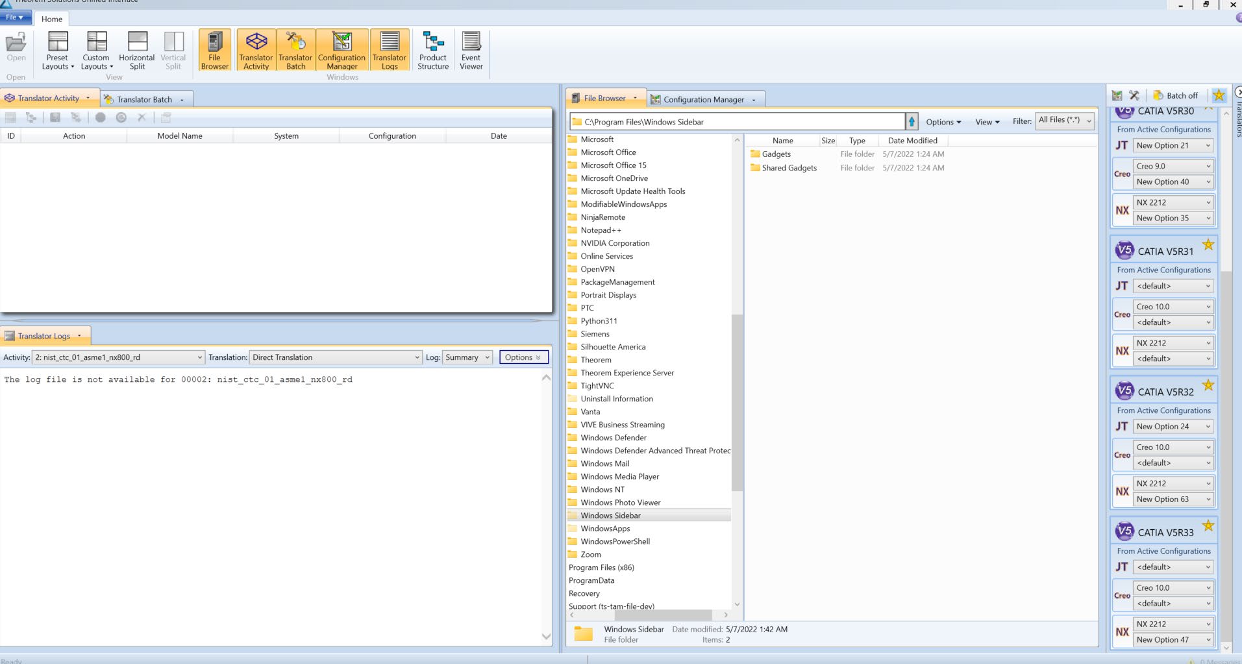Open the File menu

[14, 18]
